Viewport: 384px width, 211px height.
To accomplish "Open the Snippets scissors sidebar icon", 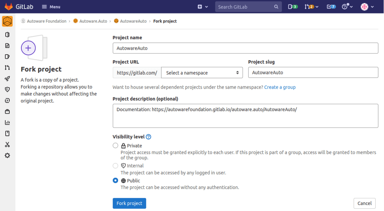I will pyautogui.click(x=7, y=144).
